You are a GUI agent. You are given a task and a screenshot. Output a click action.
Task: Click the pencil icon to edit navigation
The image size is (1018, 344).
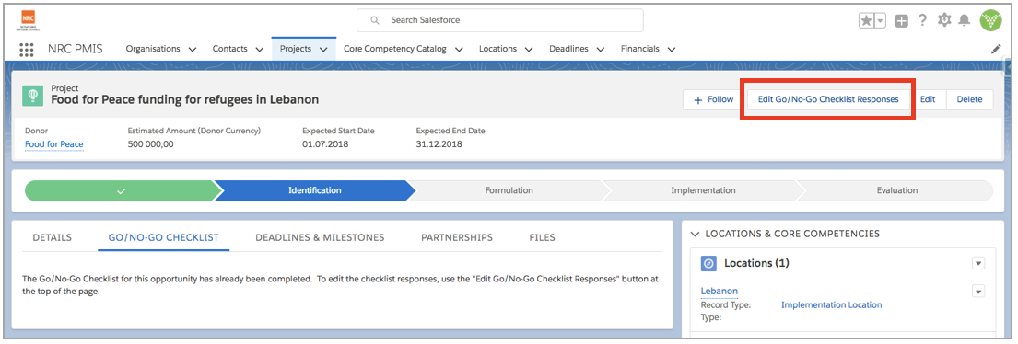[x=996, y=50]
